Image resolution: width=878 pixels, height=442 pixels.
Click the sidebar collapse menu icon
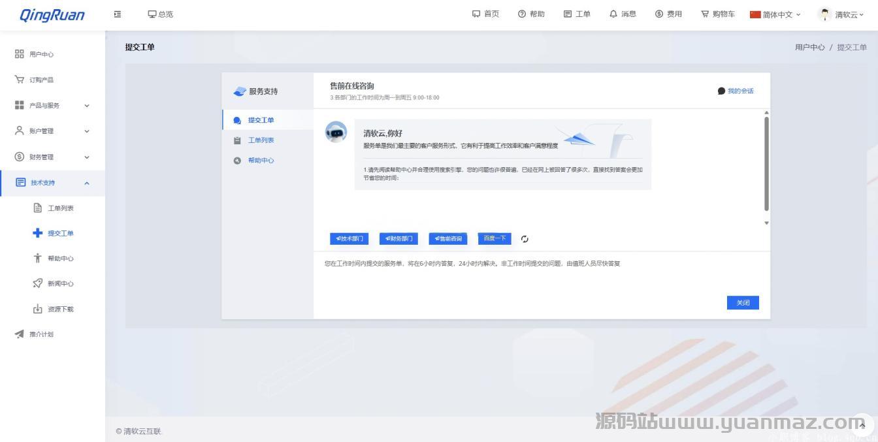click(118, 14)
